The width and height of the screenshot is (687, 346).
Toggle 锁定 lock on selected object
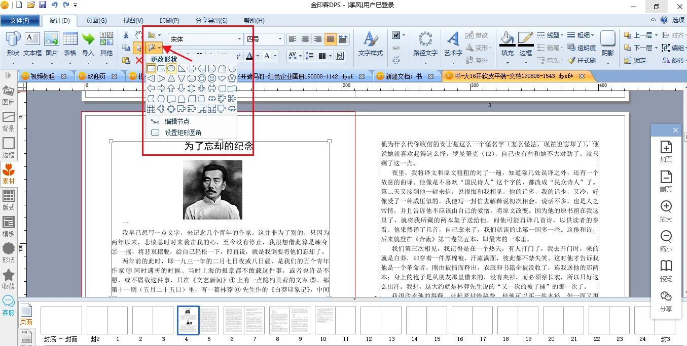pyautogui.click(x=634, y=61)
